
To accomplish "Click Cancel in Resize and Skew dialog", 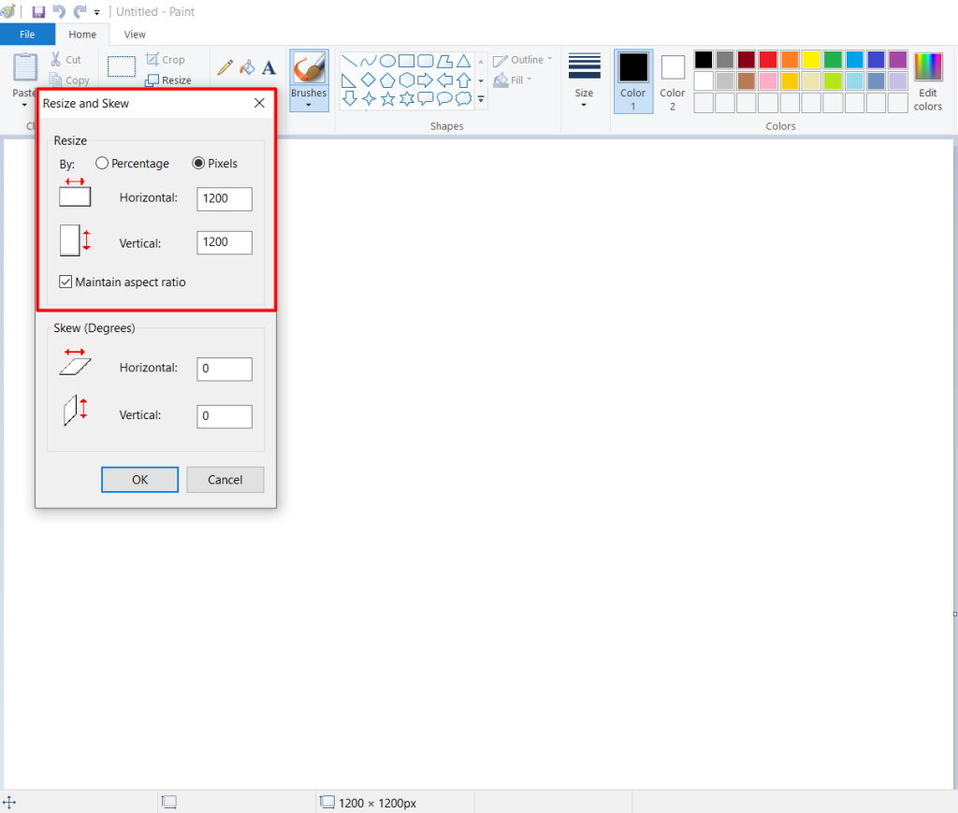I will pyautogui.click(x=225, y=480).
